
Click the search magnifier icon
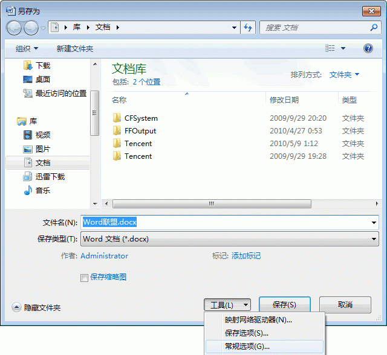(374, 28)
